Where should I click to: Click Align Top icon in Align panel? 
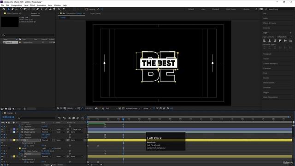(280, 41)
